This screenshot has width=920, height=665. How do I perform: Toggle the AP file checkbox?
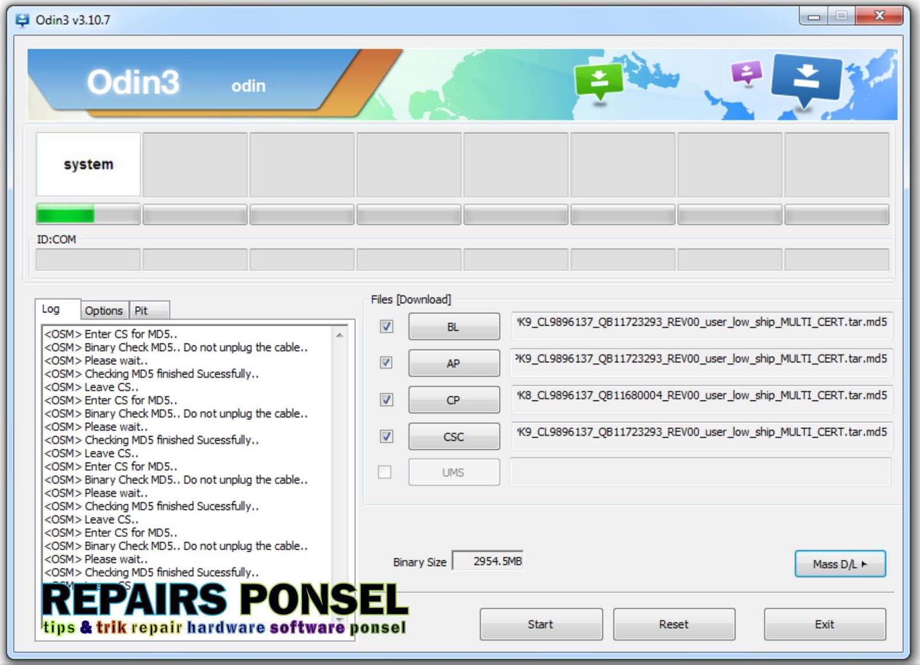coord(386,363)
